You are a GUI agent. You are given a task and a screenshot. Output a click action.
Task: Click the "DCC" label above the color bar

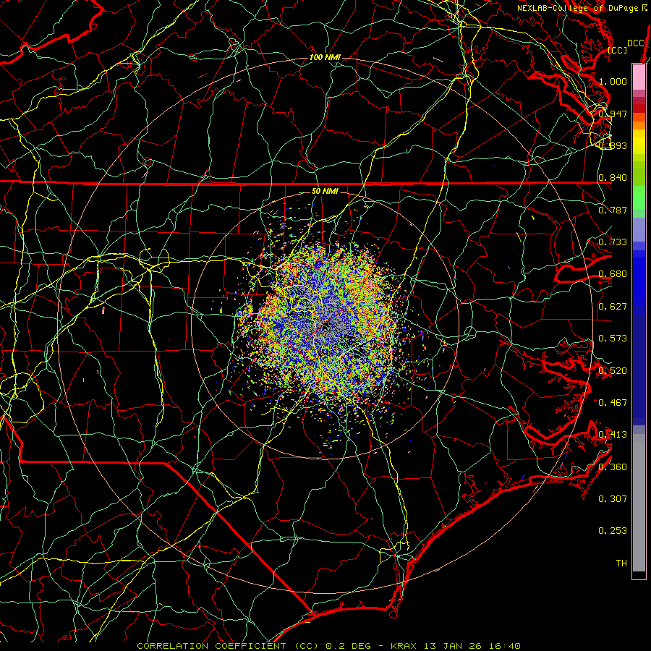pyautogui.click(x=635, y=43)
